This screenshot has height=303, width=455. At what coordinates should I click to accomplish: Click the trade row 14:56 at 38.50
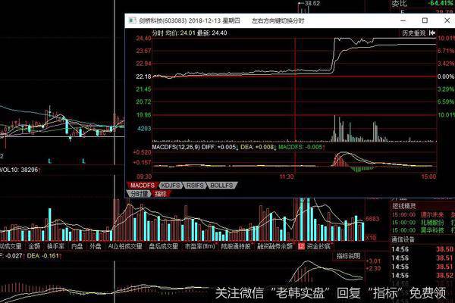click(422, 249)
